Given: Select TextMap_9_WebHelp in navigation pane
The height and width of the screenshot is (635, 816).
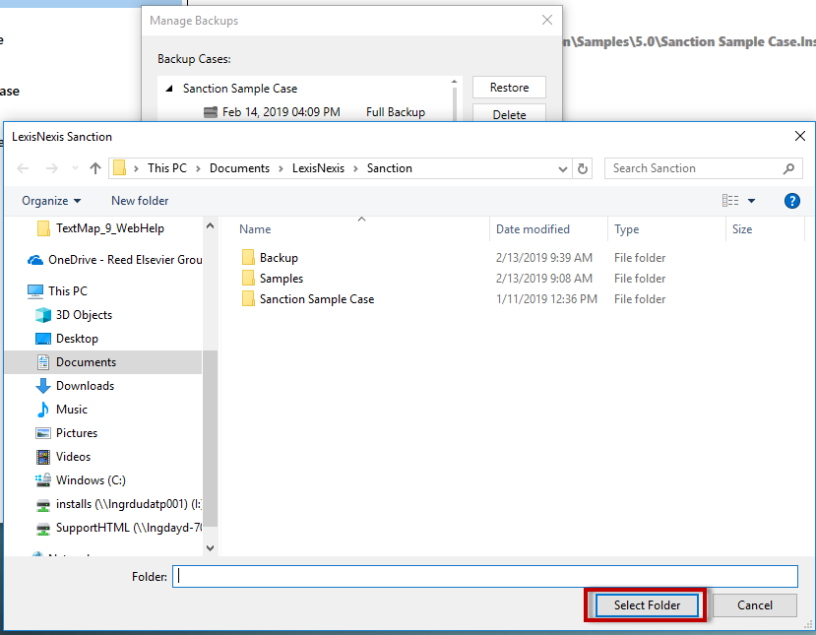Looking at the screenshot, I should pyautogui.click(x=110, y=228).
